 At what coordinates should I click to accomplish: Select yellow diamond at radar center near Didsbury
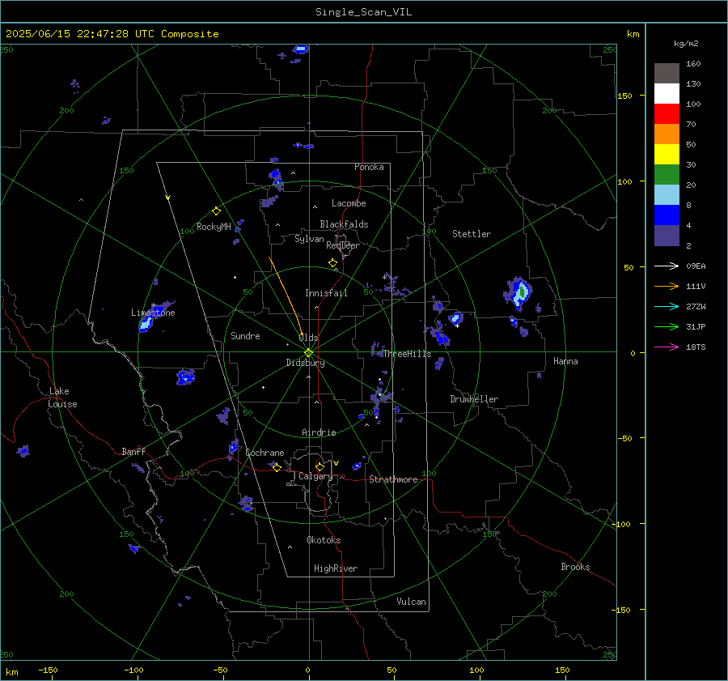[308, 353]
